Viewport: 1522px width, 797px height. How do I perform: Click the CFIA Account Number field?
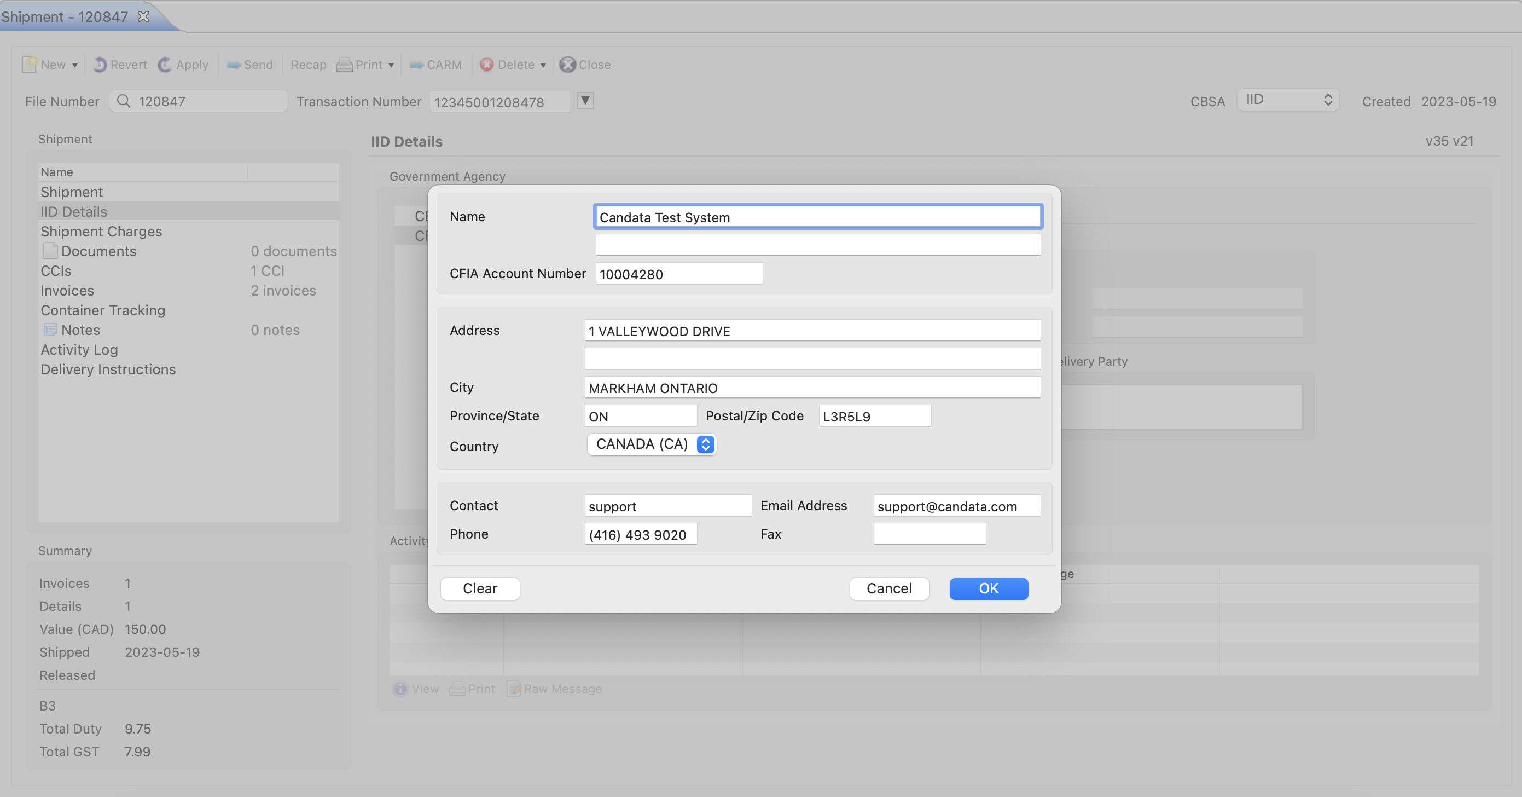tap(679, 274)
